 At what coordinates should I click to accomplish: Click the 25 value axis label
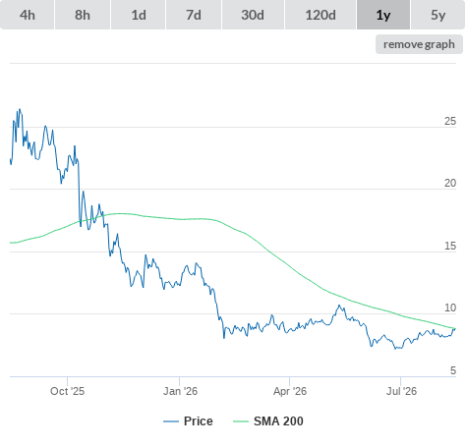(450, 121)
